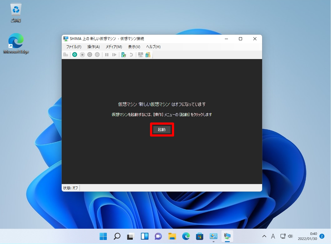Open Task View from taskbar
Viewport: 331px width, 244px height.
[x=131, y=236]
